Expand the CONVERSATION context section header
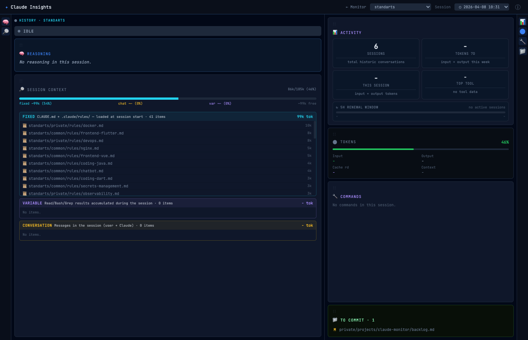 point(168,226)
